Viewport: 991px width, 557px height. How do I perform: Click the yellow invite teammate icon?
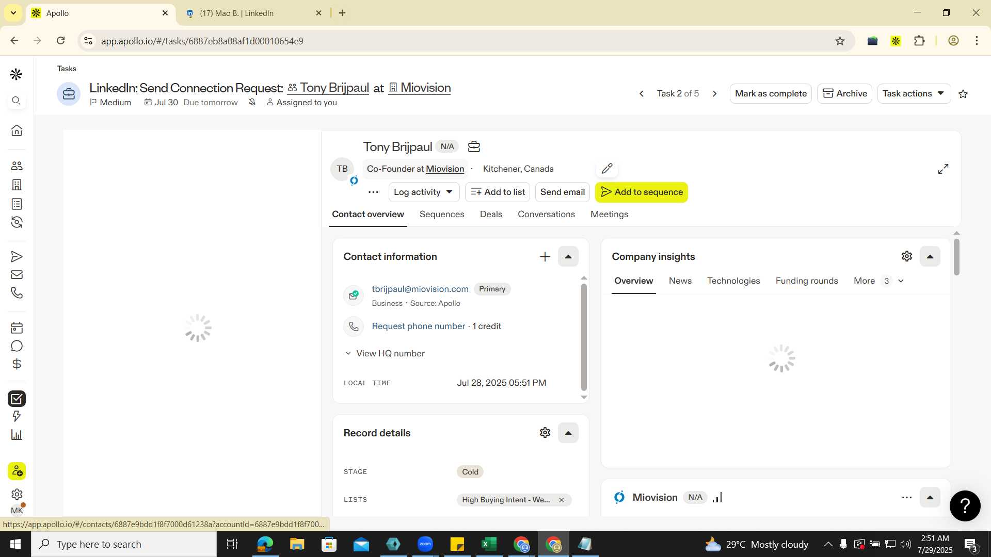pyautogui.click(x=17, y=471)
